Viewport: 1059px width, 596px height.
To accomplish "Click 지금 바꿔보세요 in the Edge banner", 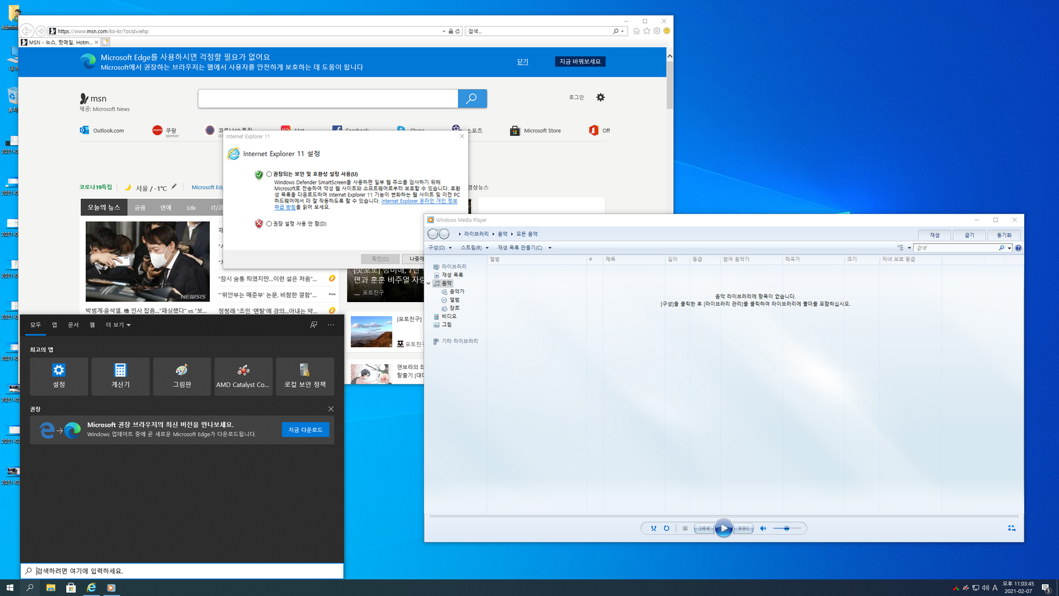I will (580, 61).
